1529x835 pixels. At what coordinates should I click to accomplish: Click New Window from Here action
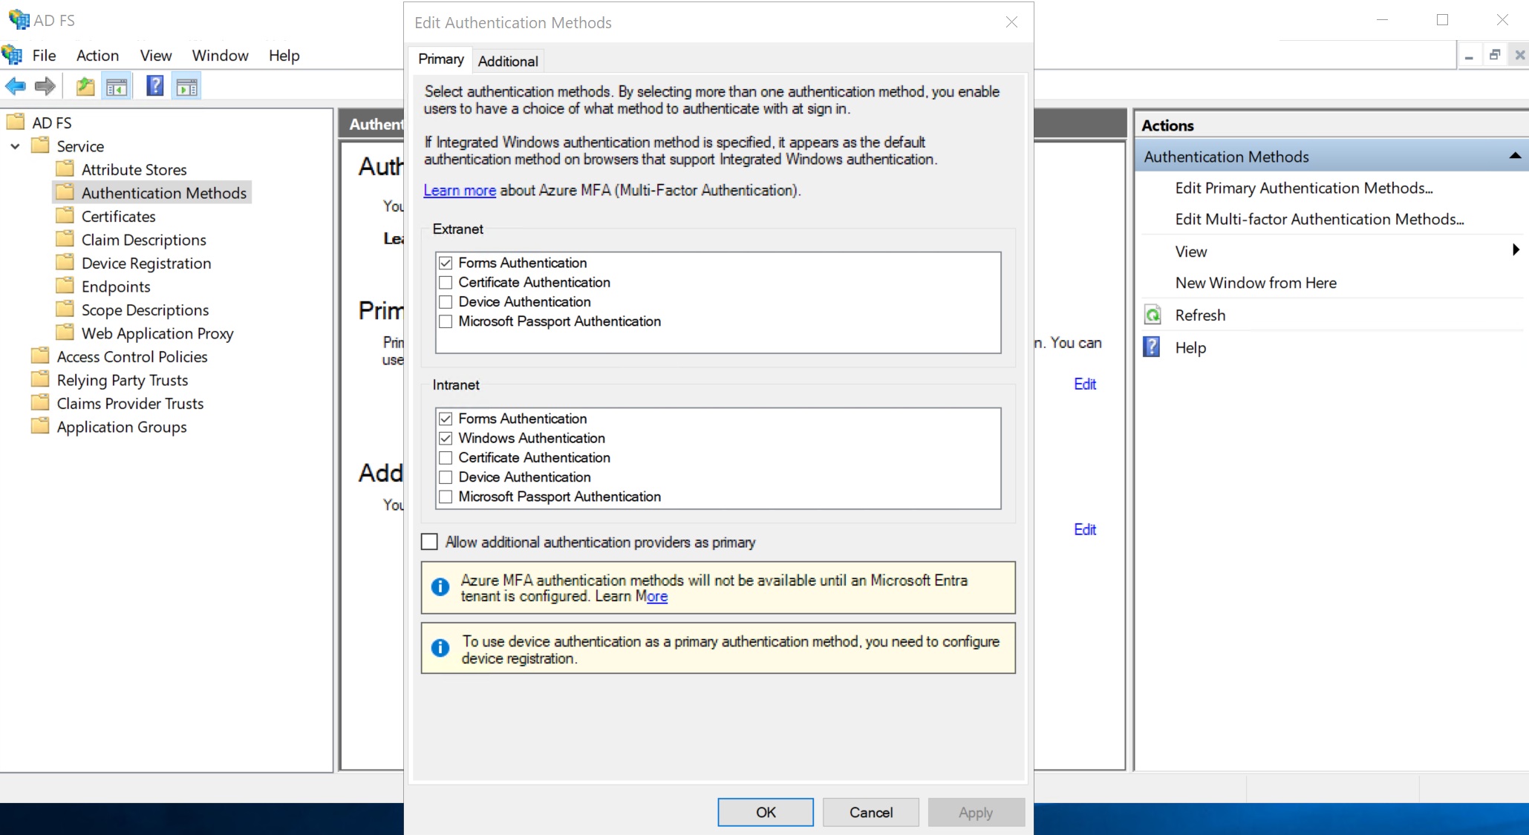[1256, 283]
